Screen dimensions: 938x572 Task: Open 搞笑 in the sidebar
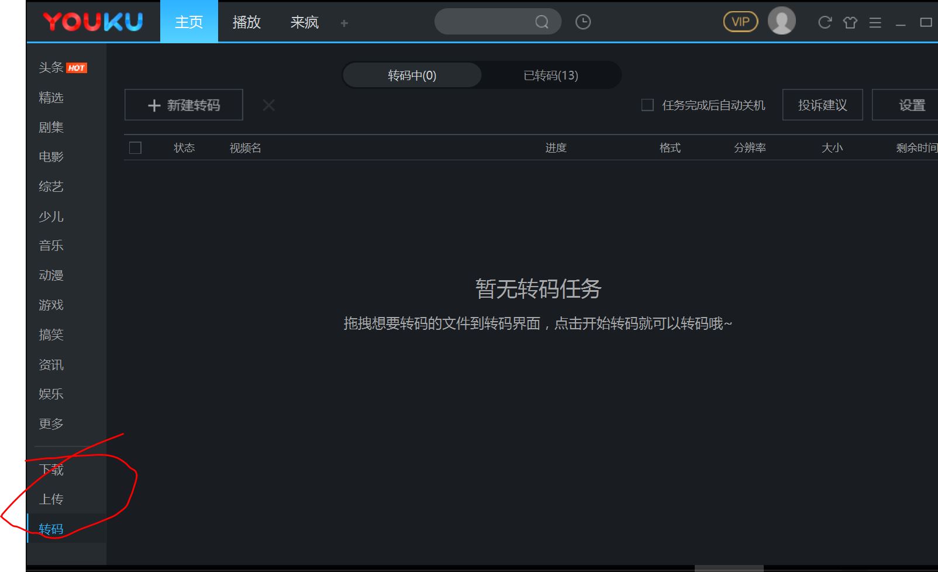pyautogui.click(x=51, y=334)
